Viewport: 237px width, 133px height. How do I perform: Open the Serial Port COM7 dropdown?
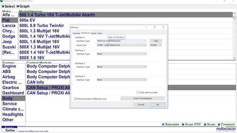click(121, 45)
